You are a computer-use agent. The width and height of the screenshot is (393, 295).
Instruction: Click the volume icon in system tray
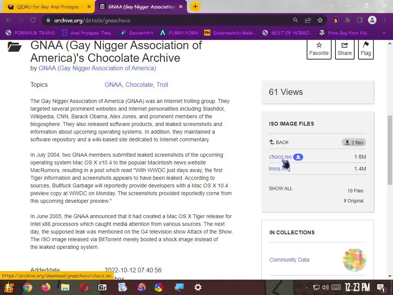pyautogui.click(x=325, y=287)
